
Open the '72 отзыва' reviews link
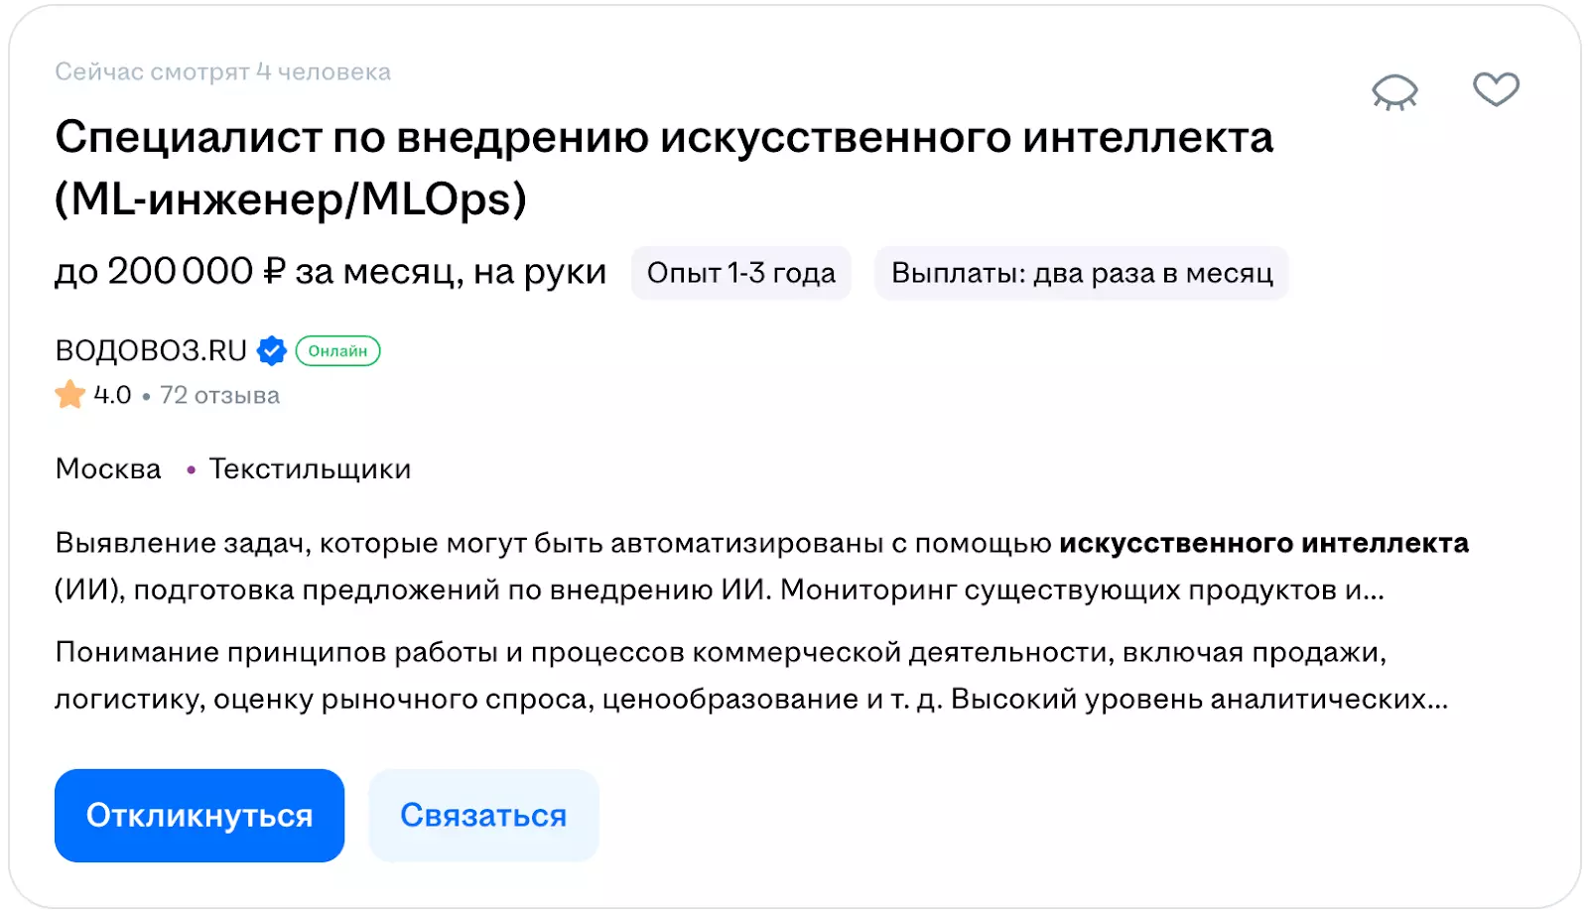219,395
